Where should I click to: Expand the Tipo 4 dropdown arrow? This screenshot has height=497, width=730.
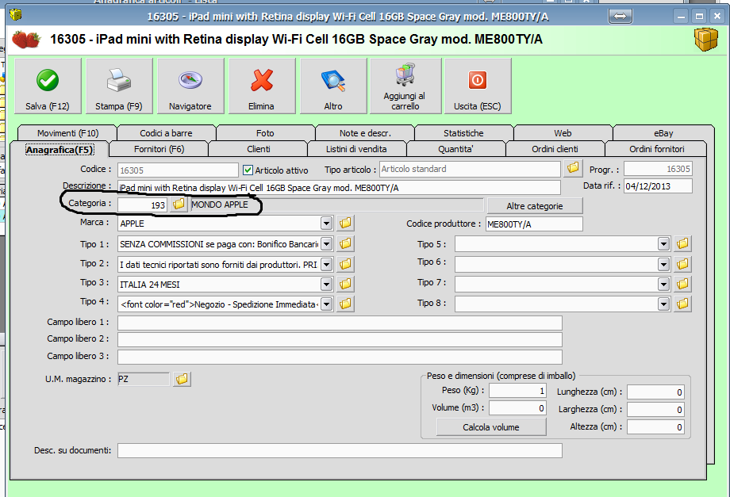tap(326, 304)
